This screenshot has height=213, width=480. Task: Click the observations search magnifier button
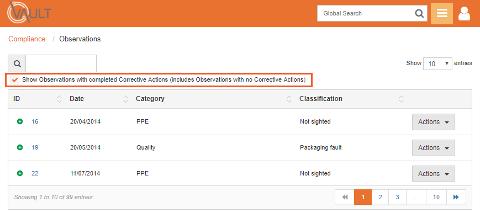click(x=17, y=63)
